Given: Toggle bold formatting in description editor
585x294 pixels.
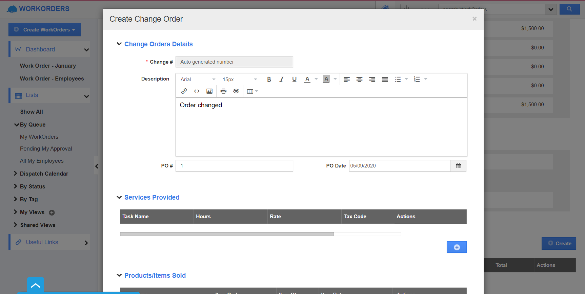Looking at the screenshot, I should pos(269,79).
